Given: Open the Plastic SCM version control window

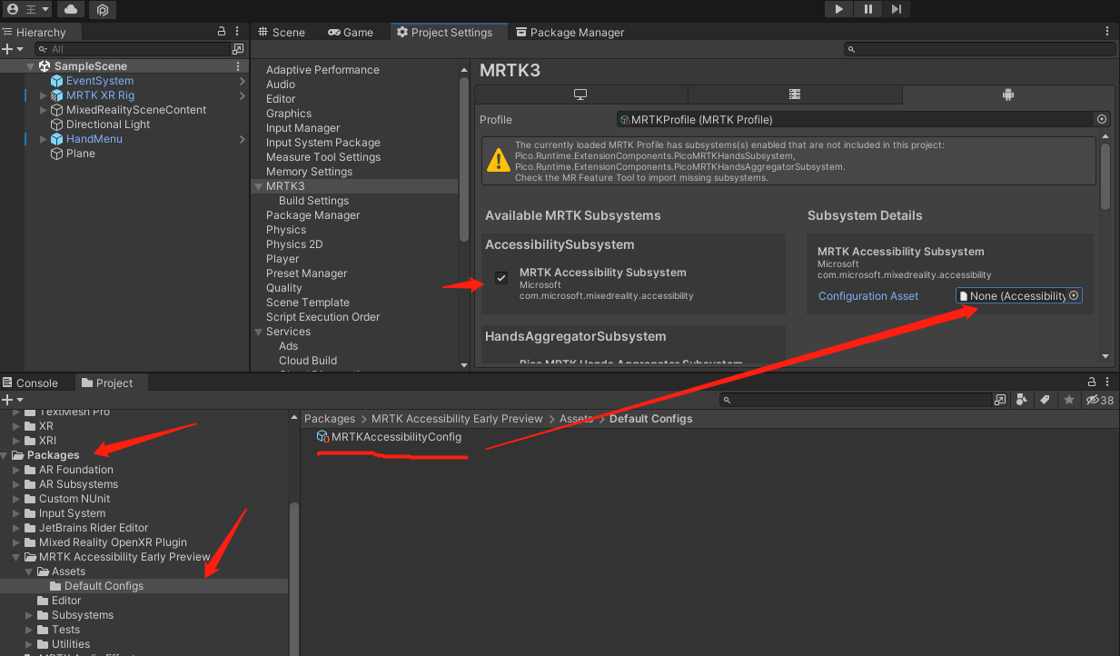Looking at the screenshot, I should pyautogui.click(x=102, y=10).
